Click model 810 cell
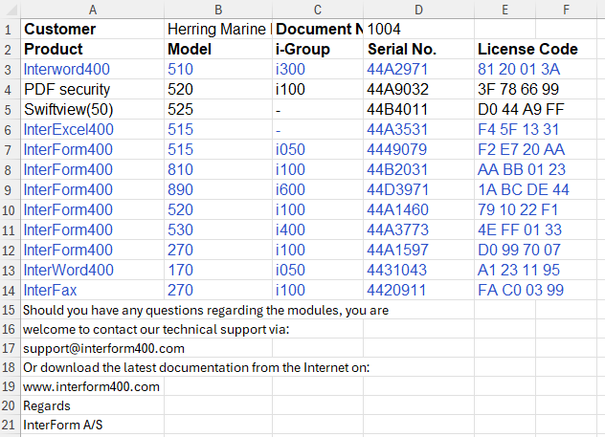The height and width of the screenshot is (437, 605). (218, 169)
